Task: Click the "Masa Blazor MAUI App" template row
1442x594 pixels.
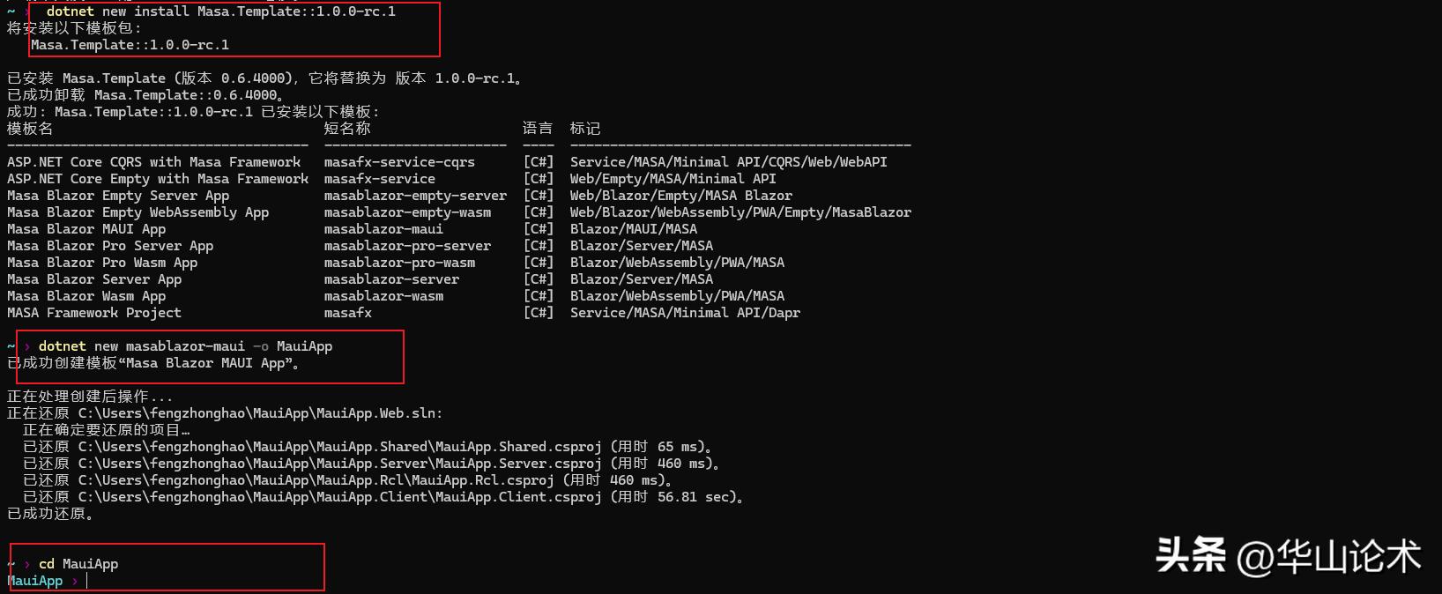Action: pos(86,229)
